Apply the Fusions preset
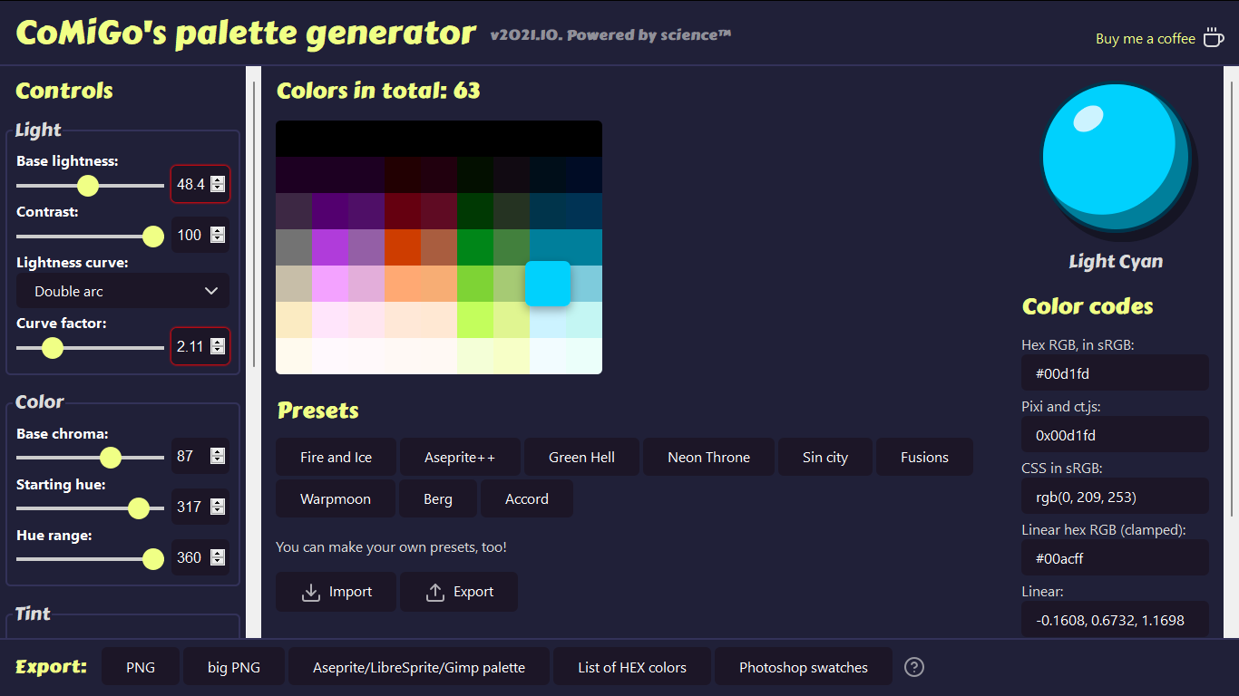This screenshot has height=696, width=1239. coord(924,458)
